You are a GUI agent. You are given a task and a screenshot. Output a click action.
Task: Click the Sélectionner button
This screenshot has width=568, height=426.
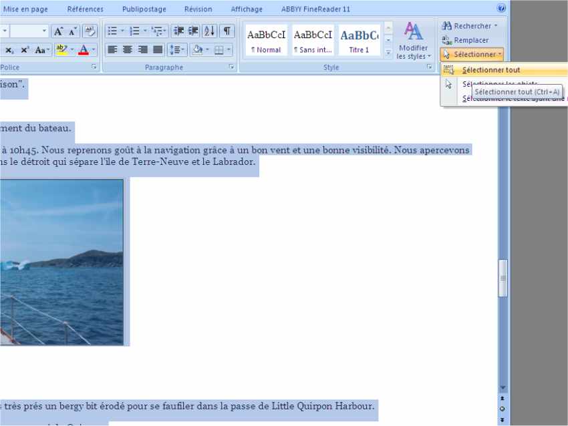tap(472, 54)
